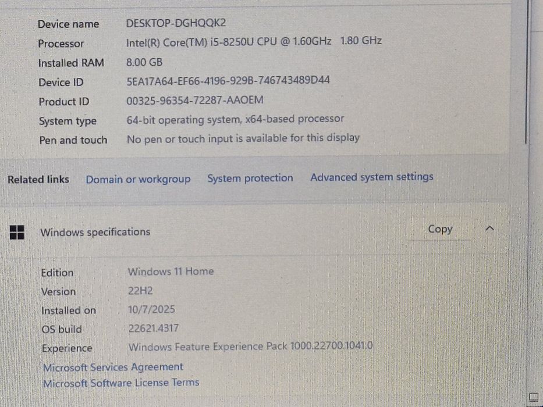The height and width of the screenshot is (407, 543).
Task: Select the Windows Feature Experience Pack value
Action: 250,347
